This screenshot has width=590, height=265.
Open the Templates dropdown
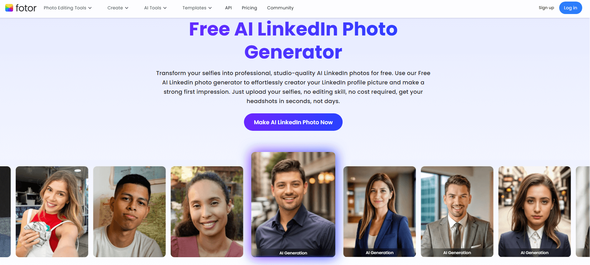point(197,8)
